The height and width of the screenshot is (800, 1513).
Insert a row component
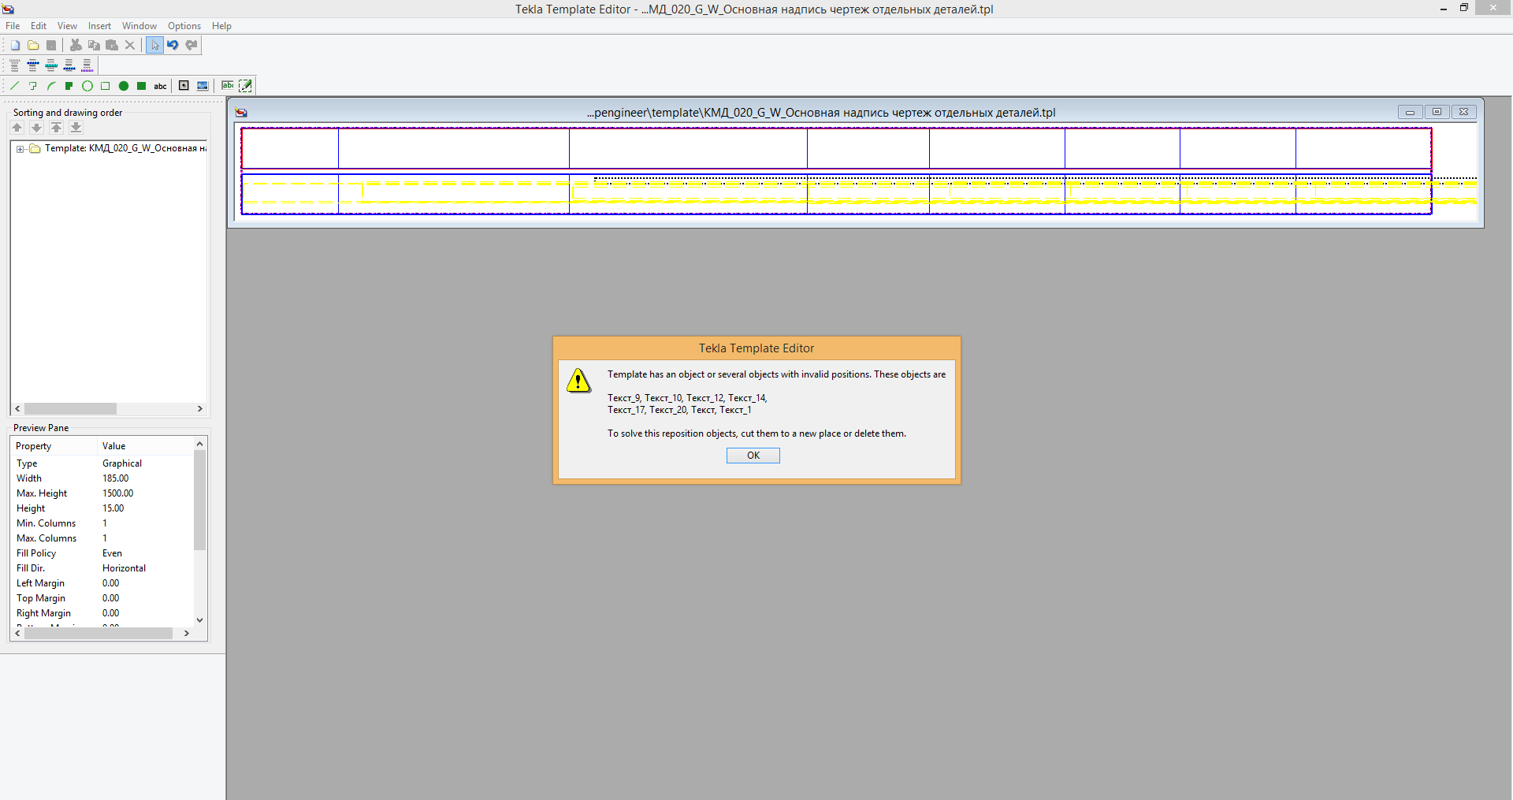click(x=51, y=65)
